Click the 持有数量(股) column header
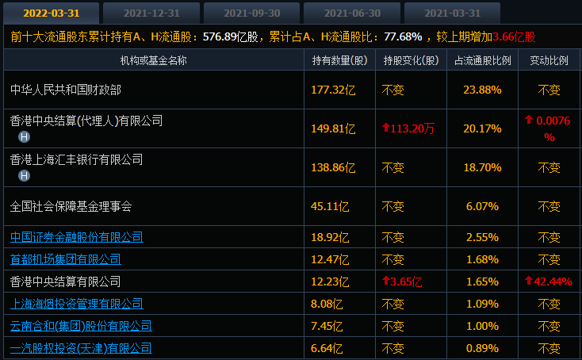582x360 pixels. [339, 60]
